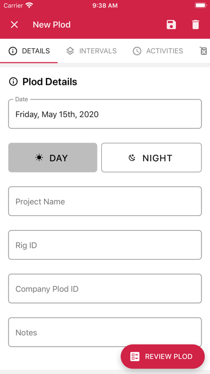Select the NIGHT shift toggle
210x374 pixels.
coord(152,157)
